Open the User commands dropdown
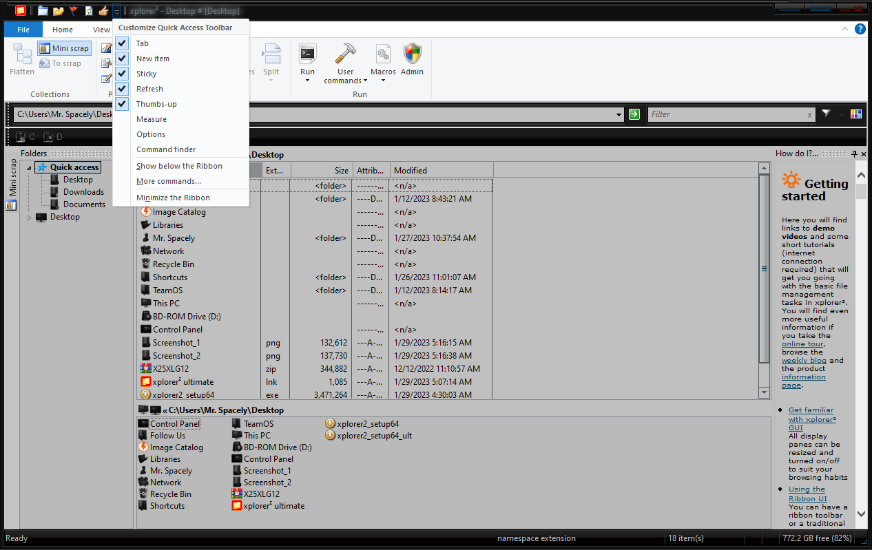The height and width of the screenshot is (550, 872). [345, 63]
